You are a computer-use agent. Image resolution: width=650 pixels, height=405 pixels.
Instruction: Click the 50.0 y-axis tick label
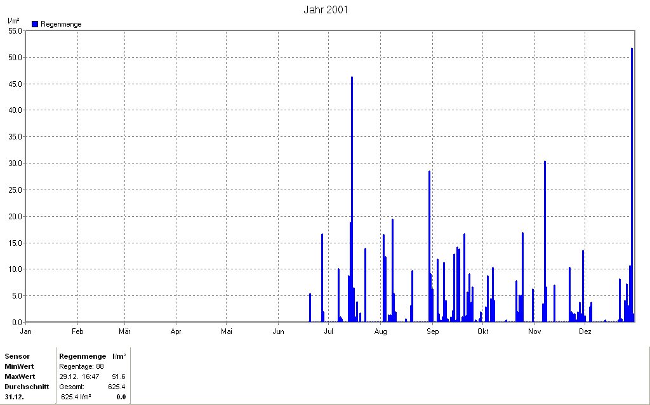[x=15, y=57]
